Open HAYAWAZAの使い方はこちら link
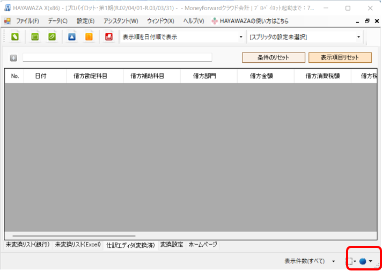Image resolution: width=382 pixels, height=271 pixels. click(250, 21)
